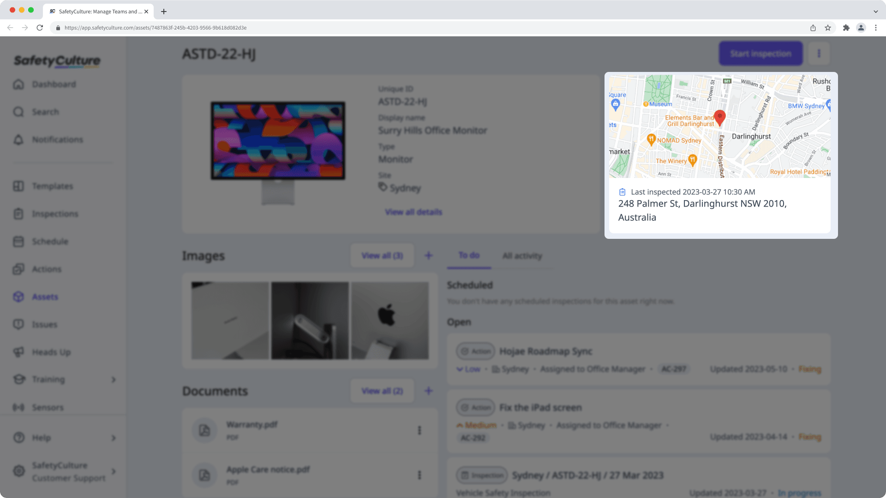Select the Assets cube icon
886x498 pixels.
(18, 297)
